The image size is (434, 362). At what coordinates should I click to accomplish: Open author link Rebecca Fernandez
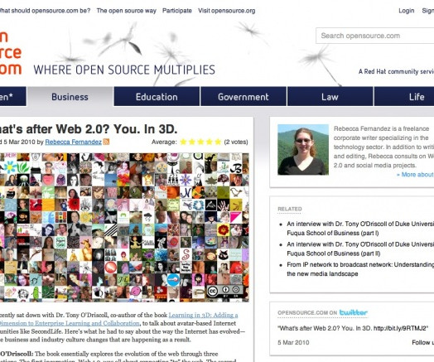(x=74, y=142)
